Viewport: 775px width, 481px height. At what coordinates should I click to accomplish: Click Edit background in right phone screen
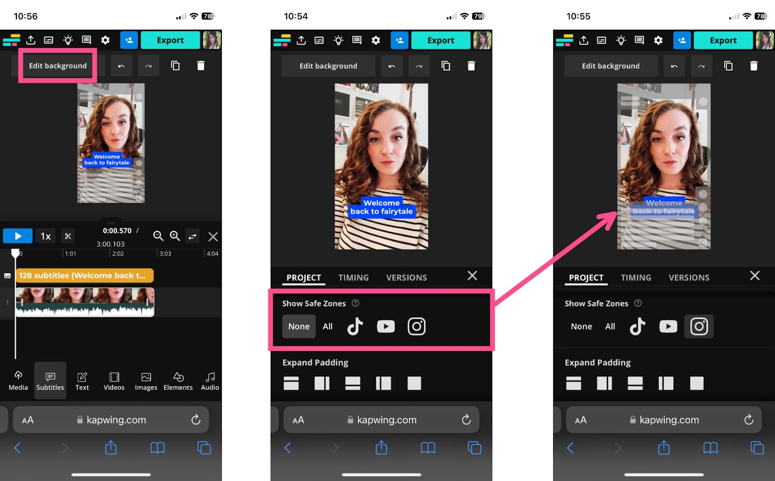611,65
